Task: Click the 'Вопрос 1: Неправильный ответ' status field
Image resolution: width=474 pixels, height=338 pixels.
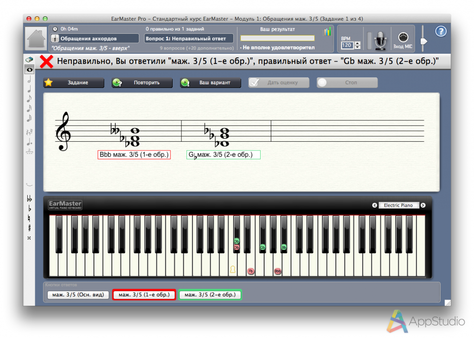Action: coord(189,38)
